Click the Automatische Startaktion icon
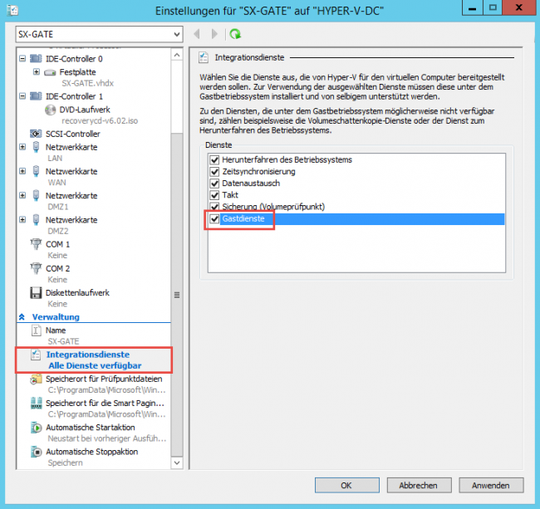This screenshot has width=540, height=509. tap(36, 428)
